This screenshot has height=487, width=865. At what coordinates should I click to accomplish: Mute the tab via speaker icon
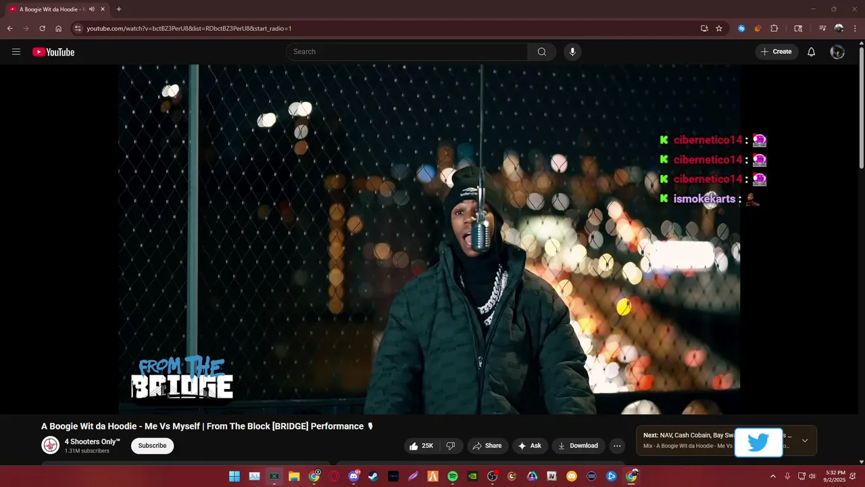(92, 9)
